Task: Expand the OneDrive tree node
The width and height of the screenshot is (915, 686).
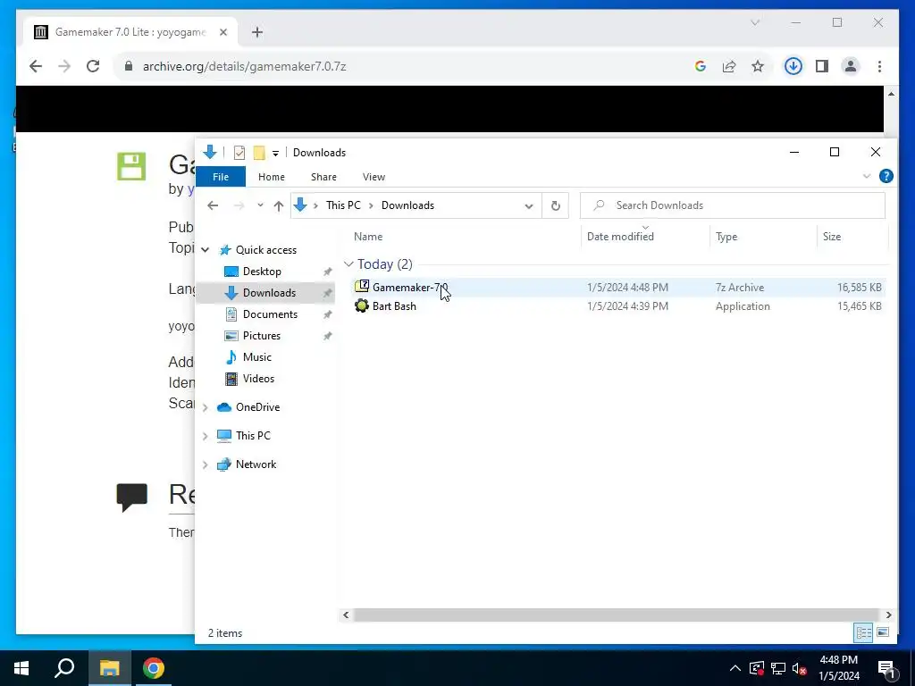Action: click(206, 407)
